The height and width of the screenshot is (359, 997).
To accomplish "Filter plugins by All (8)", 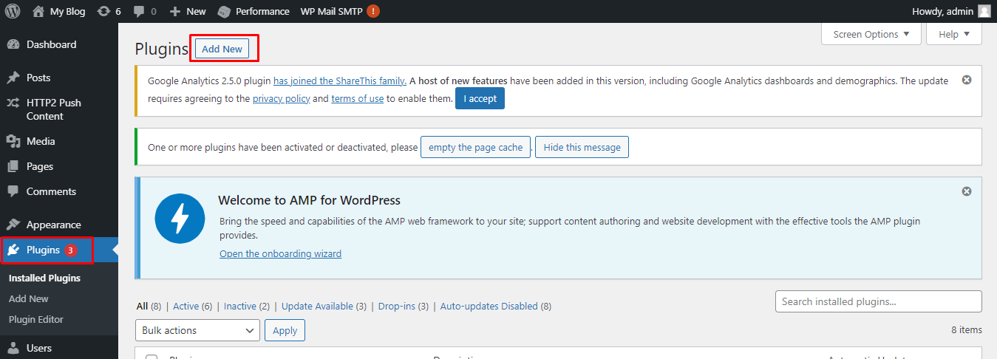I will [149, 307].
